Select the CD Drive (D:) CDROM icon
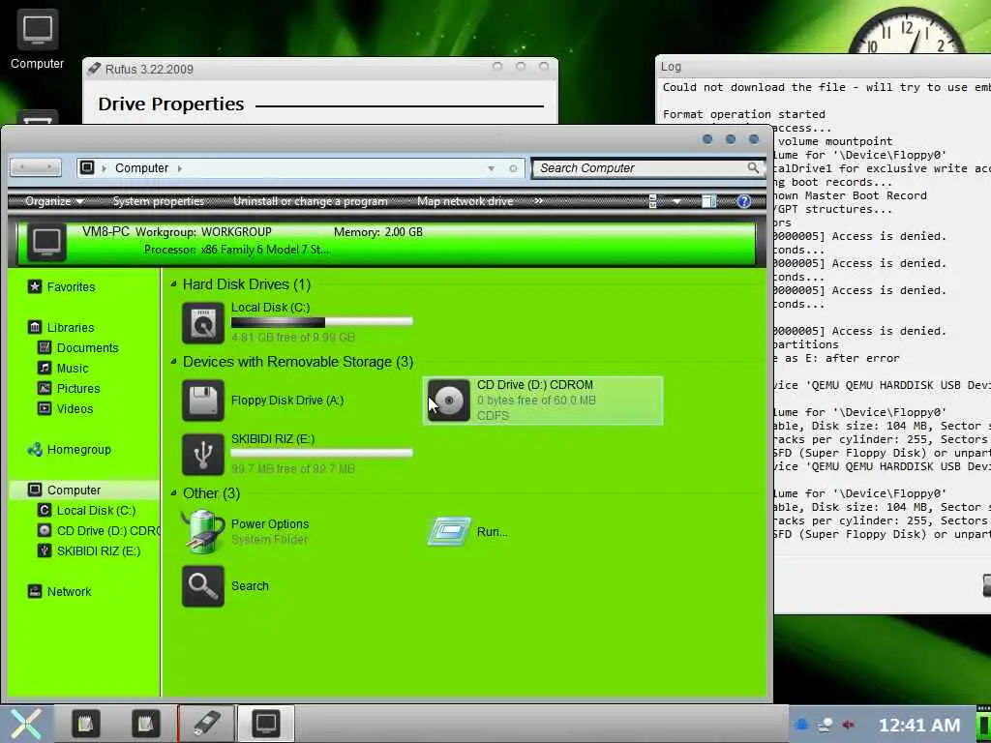 pyautogui.click(x=449, y=400)
